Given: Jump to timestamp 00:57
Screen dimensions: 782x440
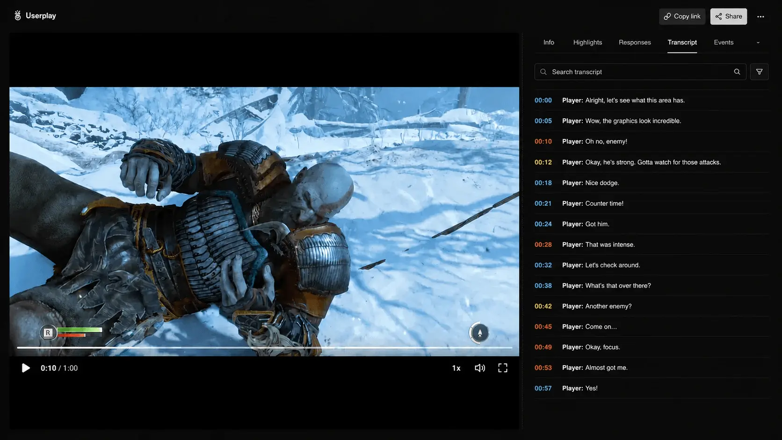Looking at the screenshot, I should [x=543, y=388].
